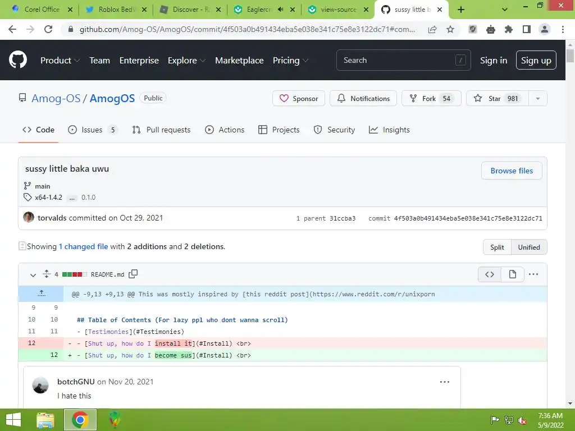Click the Browse files button
Viewport: 575px width, 431px height.
point(512,171)
